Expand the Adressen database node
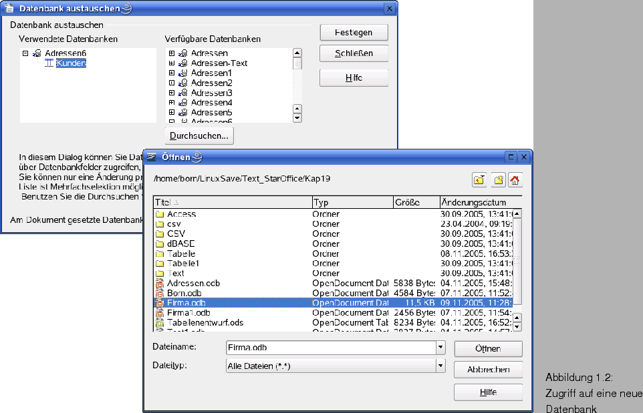Viewport: 643px width, 413px height. (172, 53)
